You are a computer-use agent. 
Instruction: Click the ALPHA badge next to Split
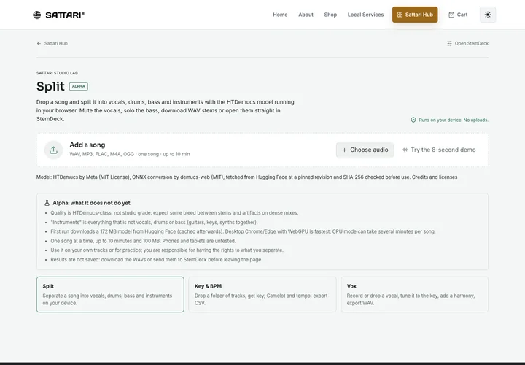click(x=79, y=86)
